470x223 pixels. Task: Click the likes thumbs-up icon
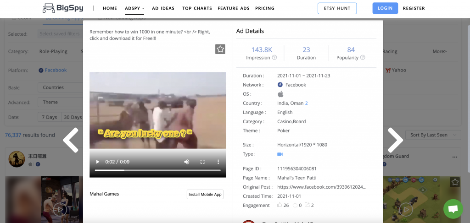[x=280, y=205]
